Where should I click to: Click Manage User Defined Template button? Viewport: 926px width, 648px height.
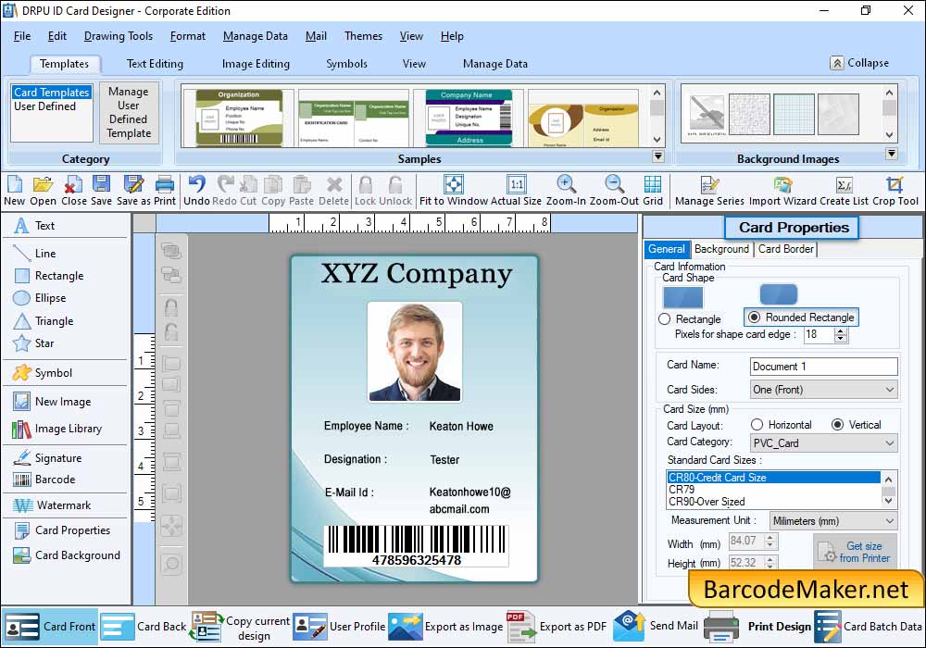(129, 112)
